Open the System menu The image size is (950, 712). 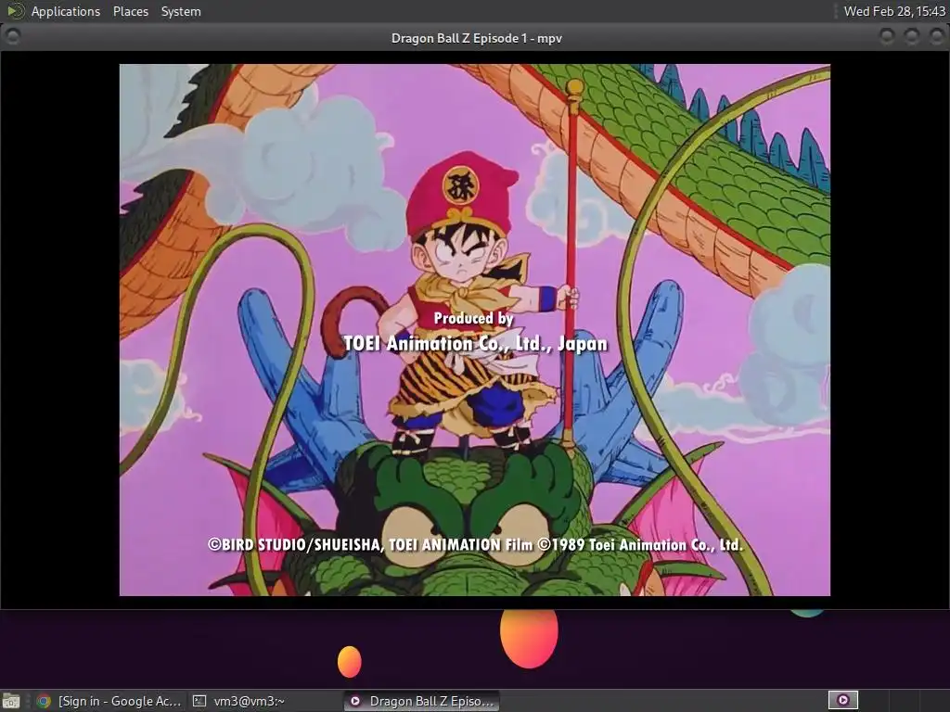coord(181,11)
